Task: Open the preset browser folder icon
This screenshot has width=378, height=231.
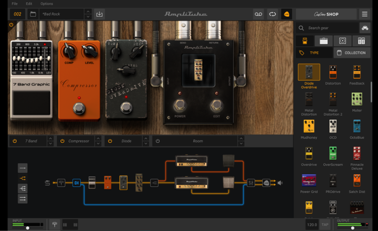Action: click(x=33, y=14)
